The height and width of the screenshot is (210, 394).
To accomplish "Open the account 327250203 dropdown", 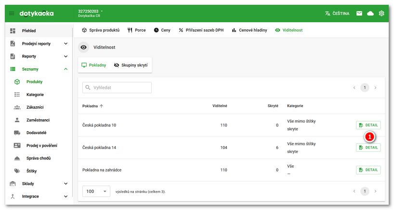I will (91, 13).
